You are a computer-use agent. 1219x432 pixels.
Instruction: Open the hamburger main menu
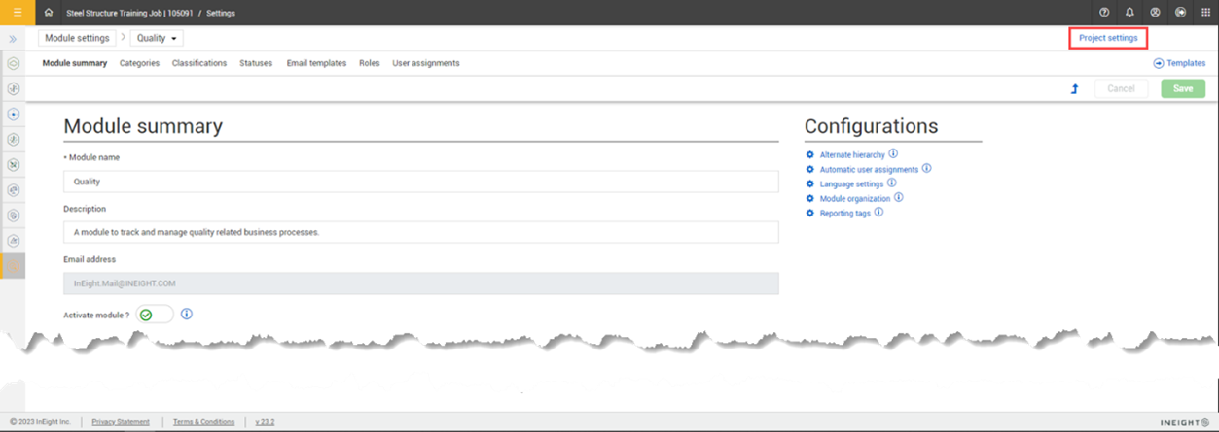pos(17,13)
